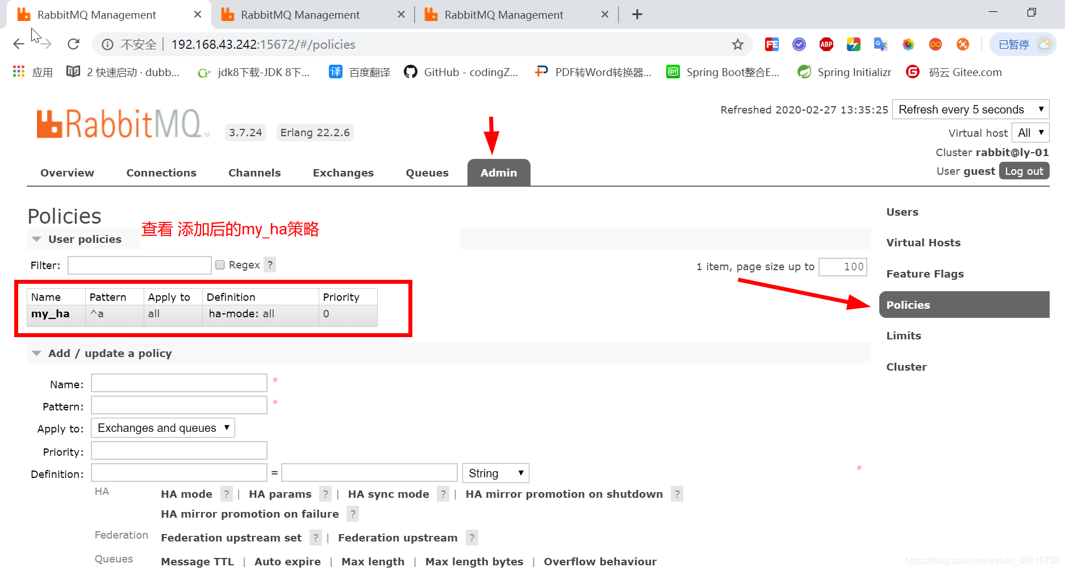
Task: Open the Policies admin page
Action: tap(964, 305)
